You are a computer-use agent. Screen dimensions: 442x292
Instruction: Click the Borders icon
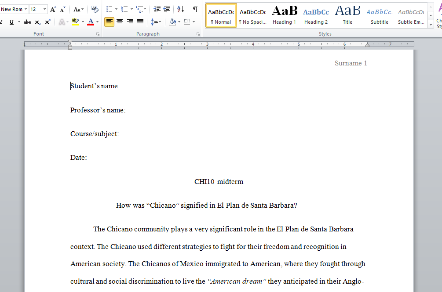point(187,22)
